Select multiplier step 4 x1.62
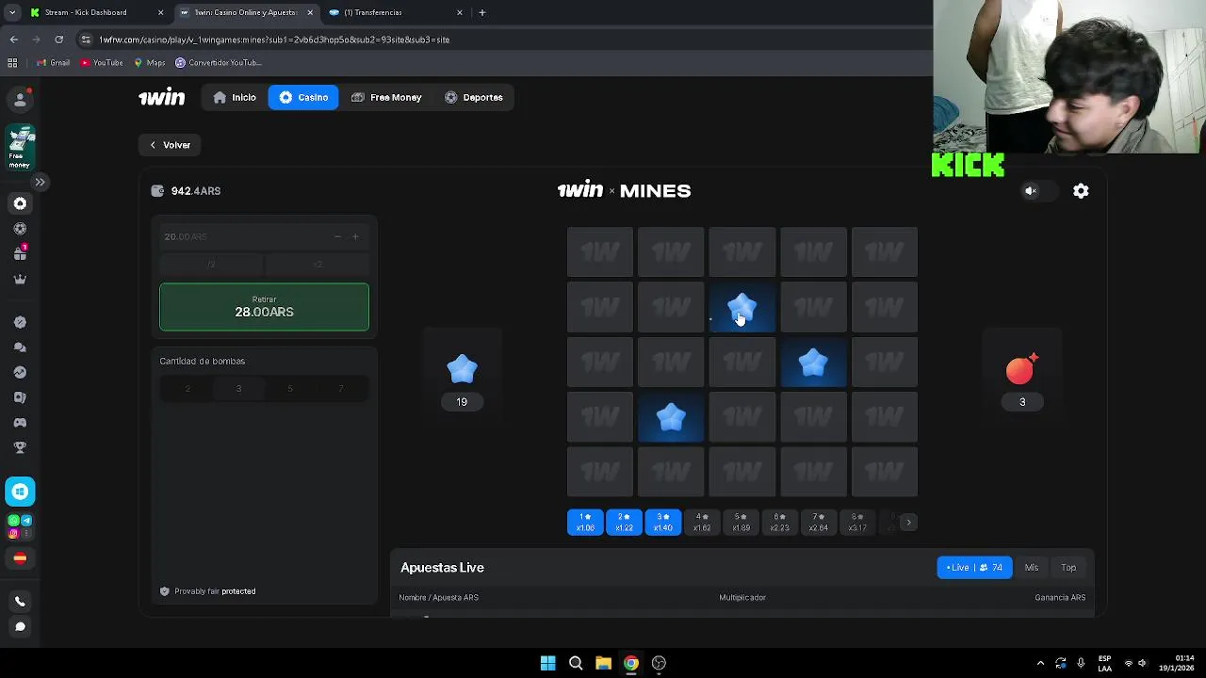The width and height of the screenshot is (1206, 678). pos(702,523)
